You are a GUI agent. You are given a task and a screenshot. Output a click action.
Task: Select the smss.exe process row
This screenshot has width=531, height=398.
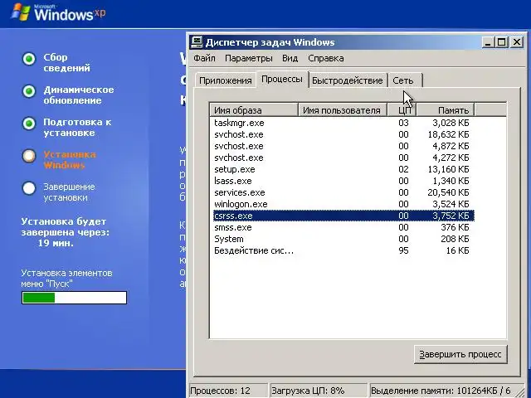click(x=343, y=227)
